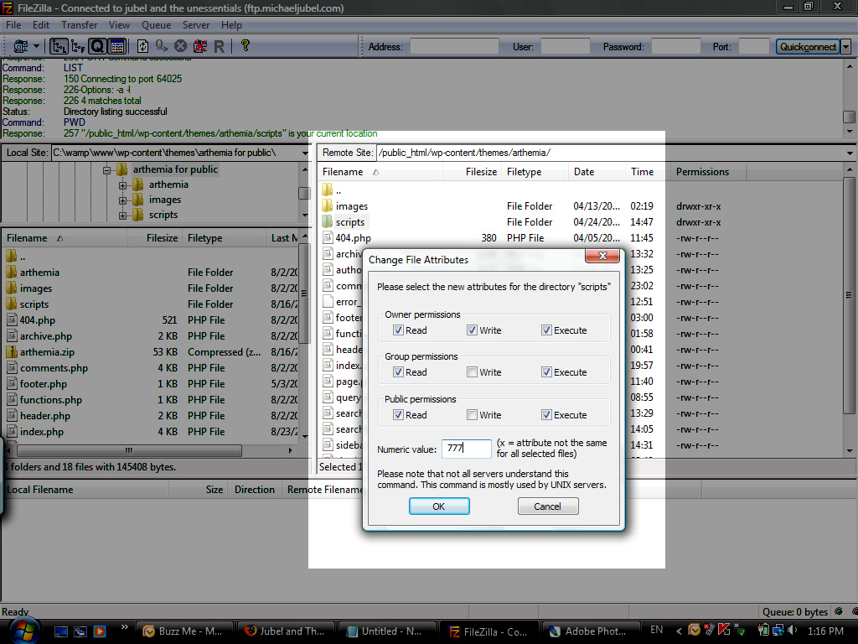Cancel the Change File Attributes dialog

coord(547,506)
